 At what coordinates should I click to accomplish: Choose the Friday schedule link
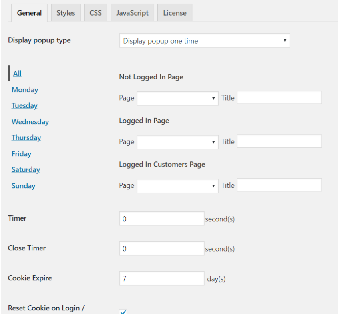[x=21, y=154]
